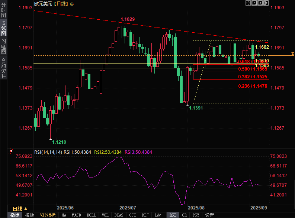Switch to the 闪电图 side tab
The image size is (295, 218).
tap(3, 46)
